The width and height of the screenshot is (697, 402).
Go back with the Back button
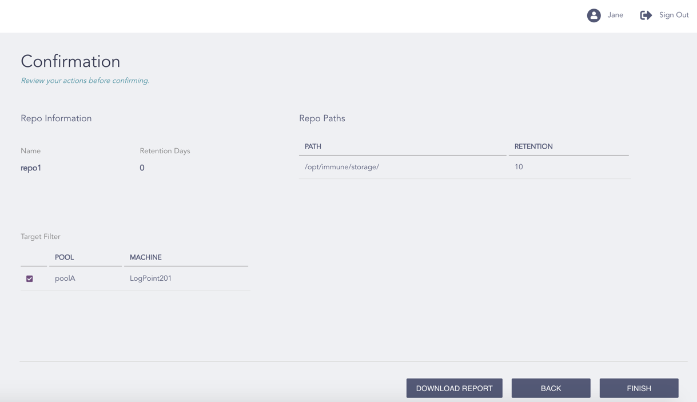(x=551, y=388)
